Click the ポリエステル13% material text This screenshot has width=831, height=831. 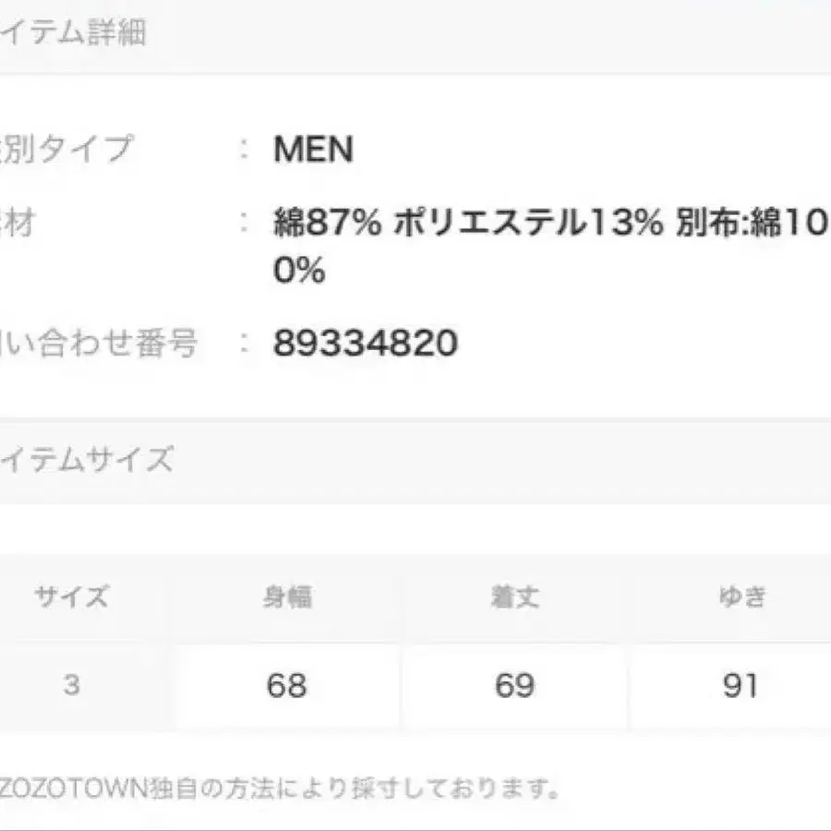[528, 223]
